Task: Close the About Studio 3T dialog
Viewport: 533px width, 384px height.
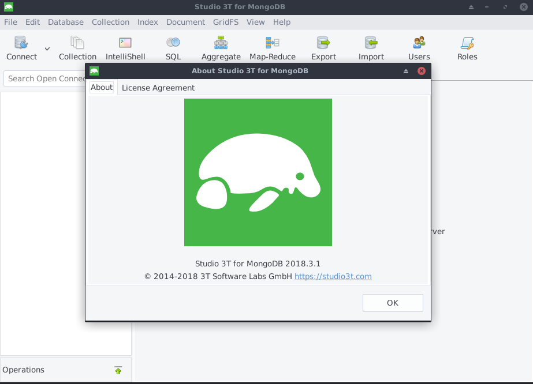Action: point(421,71)
